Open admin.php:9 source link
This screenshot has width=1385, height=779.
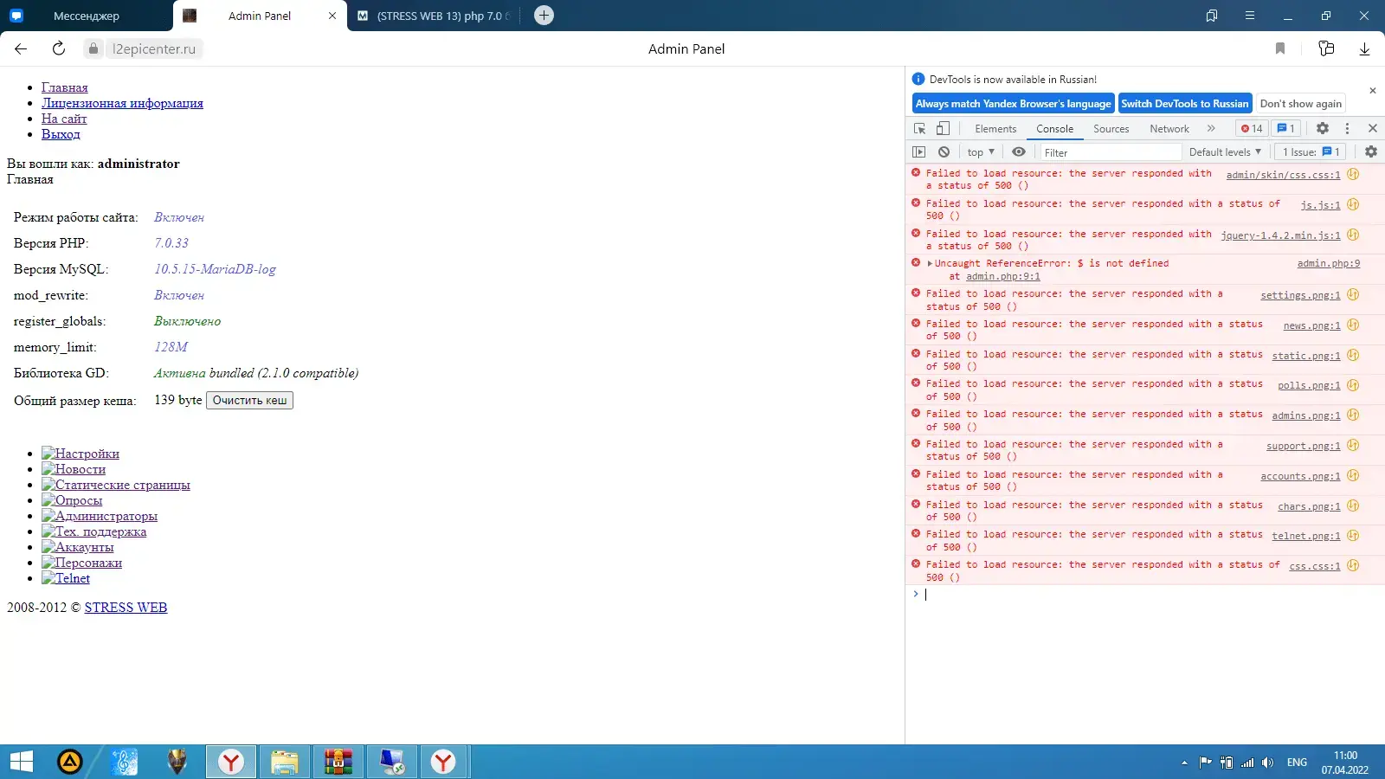coord(1328,263)
